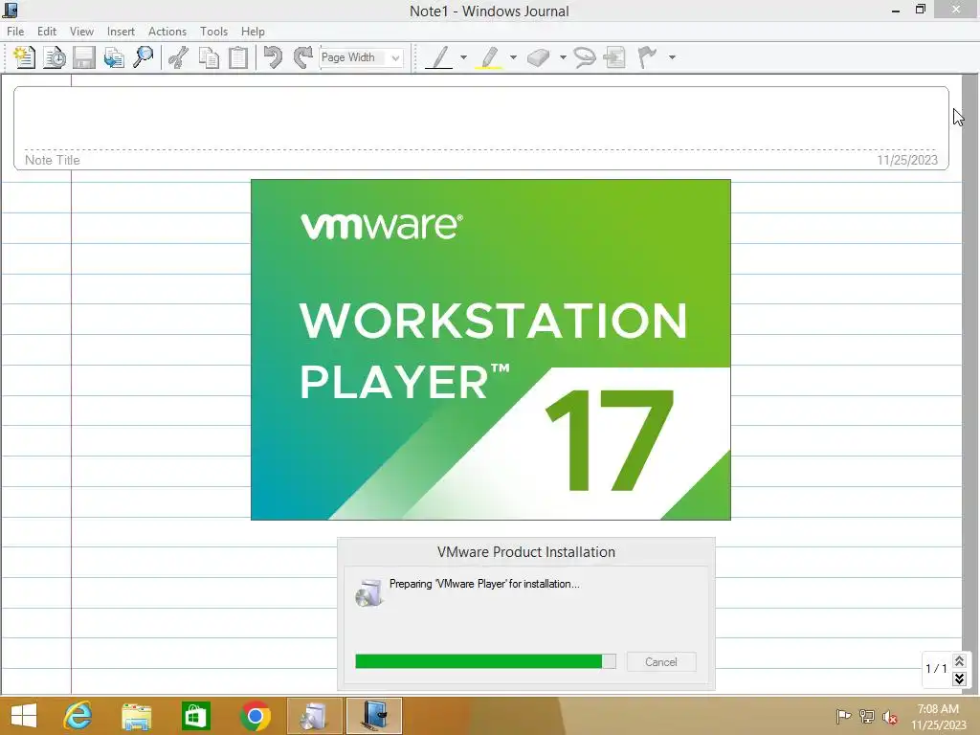Expand the Pen tool options arrow

tap(463, 57)
